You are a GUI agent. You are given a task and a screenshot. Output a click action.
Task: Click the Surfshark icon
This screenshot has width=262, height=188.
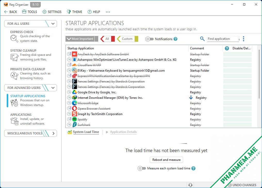coord(74,125)
